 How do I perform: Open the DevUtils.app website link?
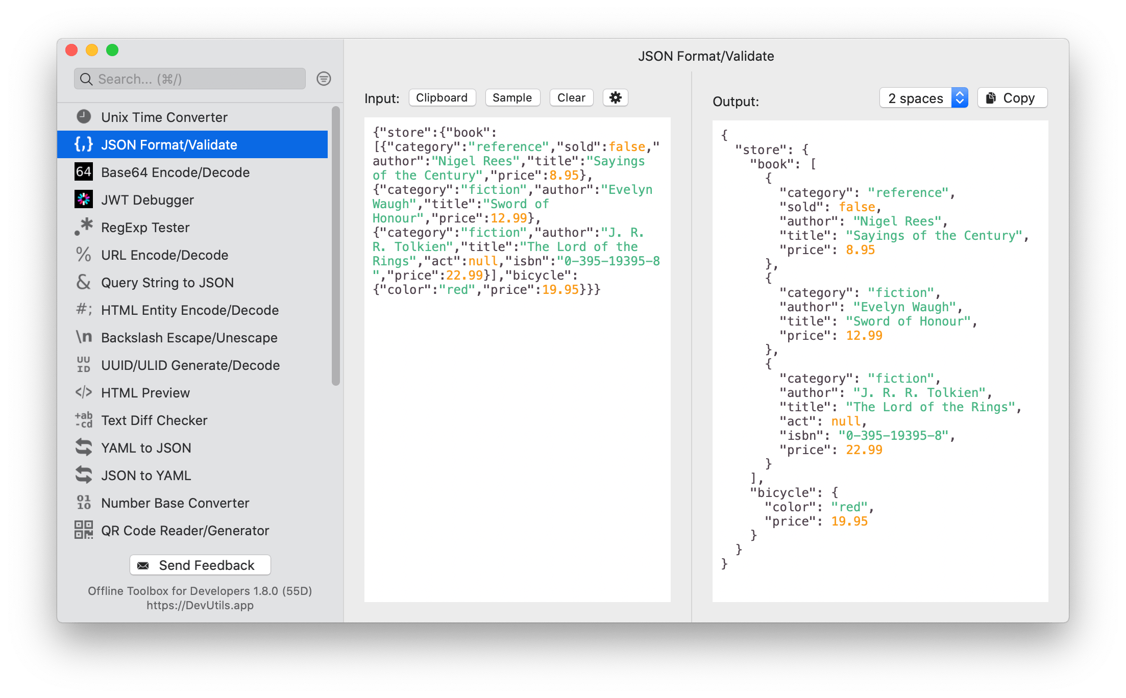pyautogui.click(x=200, y=605)
